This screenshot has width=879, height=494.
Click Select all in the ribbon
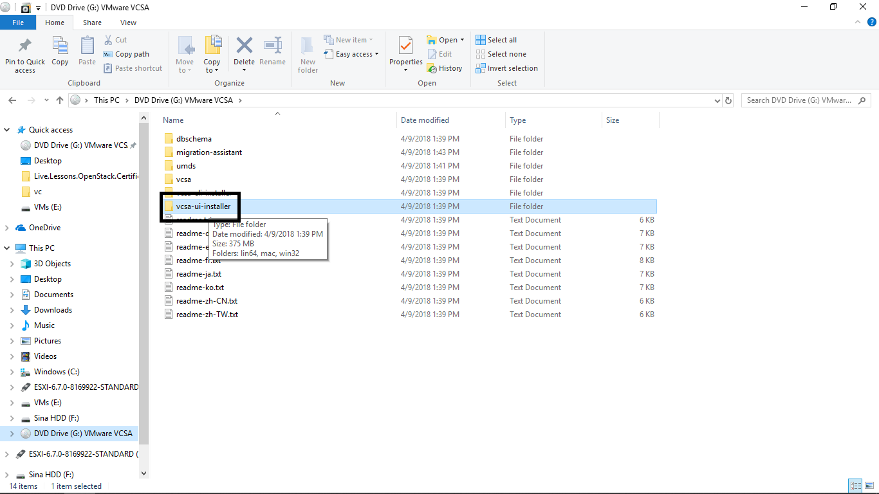pos(496,40)
